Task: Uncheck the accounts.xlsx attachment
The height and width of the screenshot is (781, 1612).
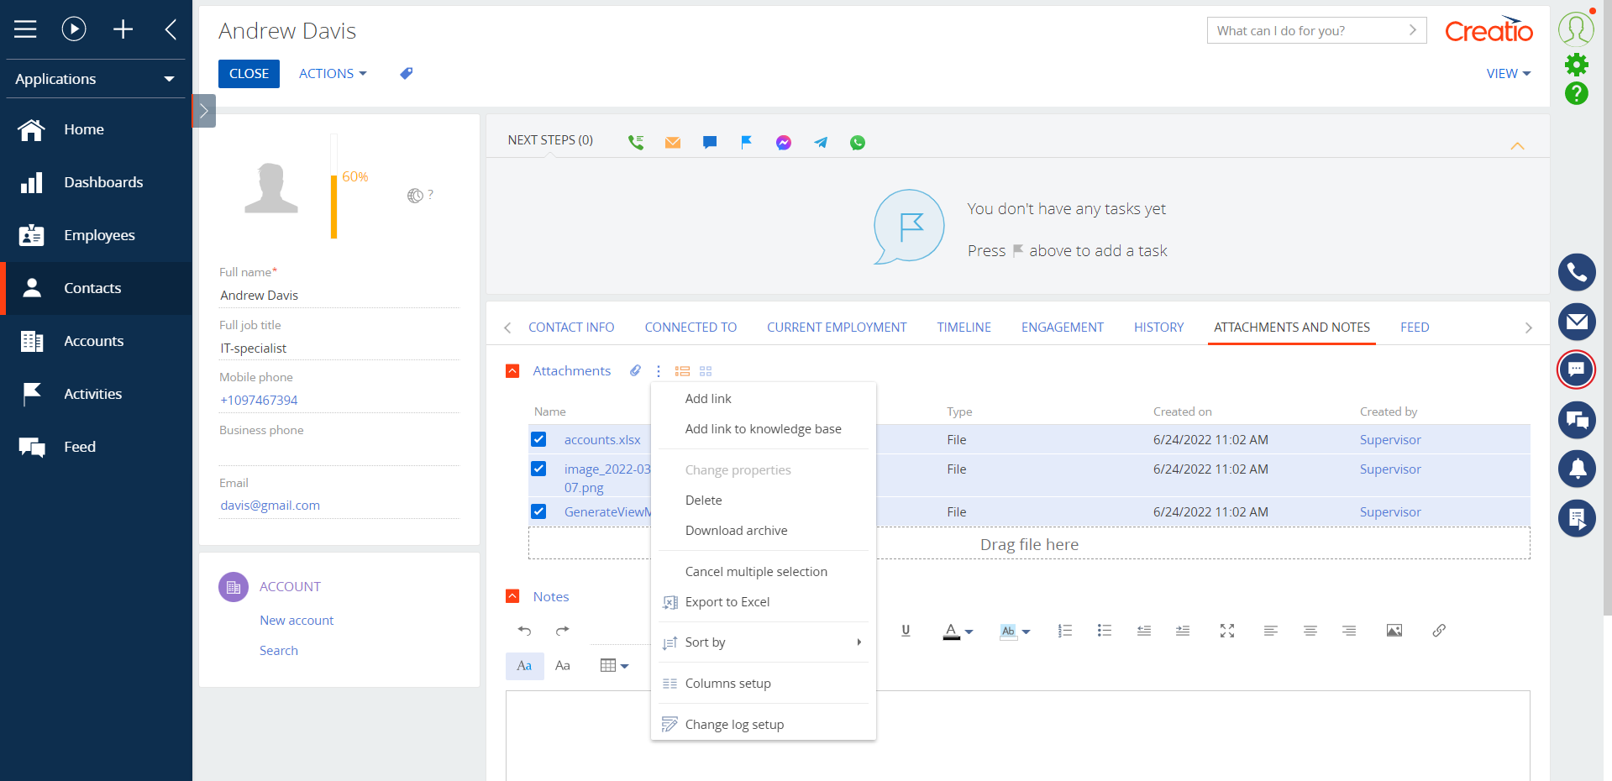Action: (x=538, y=439)
